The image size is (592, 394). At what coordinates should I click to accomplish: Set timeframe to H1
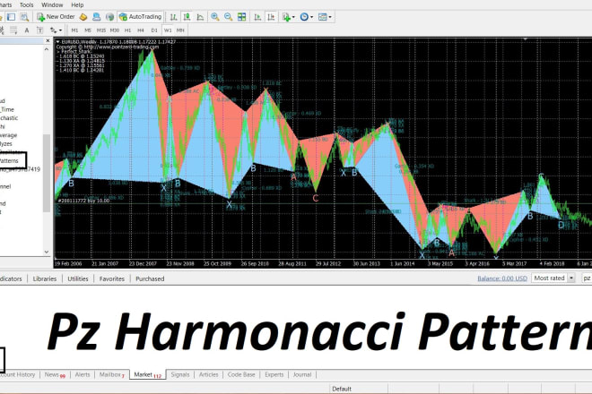tap(127, 30)
